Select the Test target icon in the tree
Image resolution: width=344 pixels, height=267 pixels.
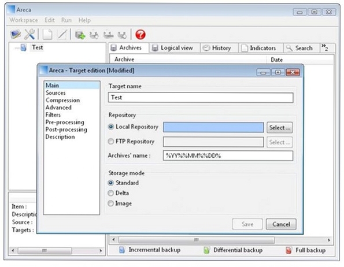[23, 47]
